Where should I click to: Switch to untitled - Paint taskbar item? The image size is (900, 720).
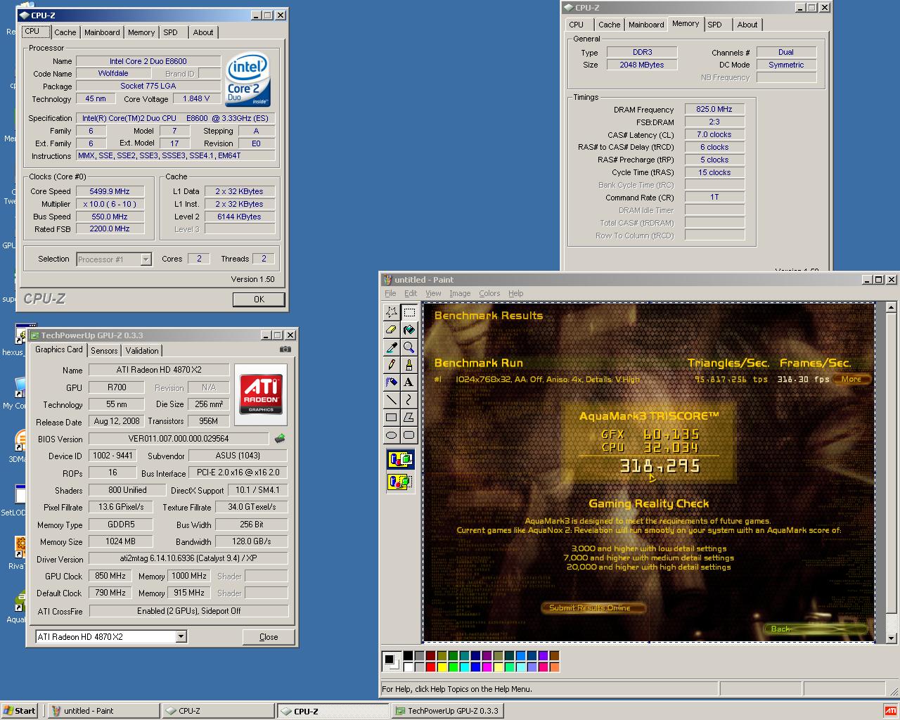103,711
